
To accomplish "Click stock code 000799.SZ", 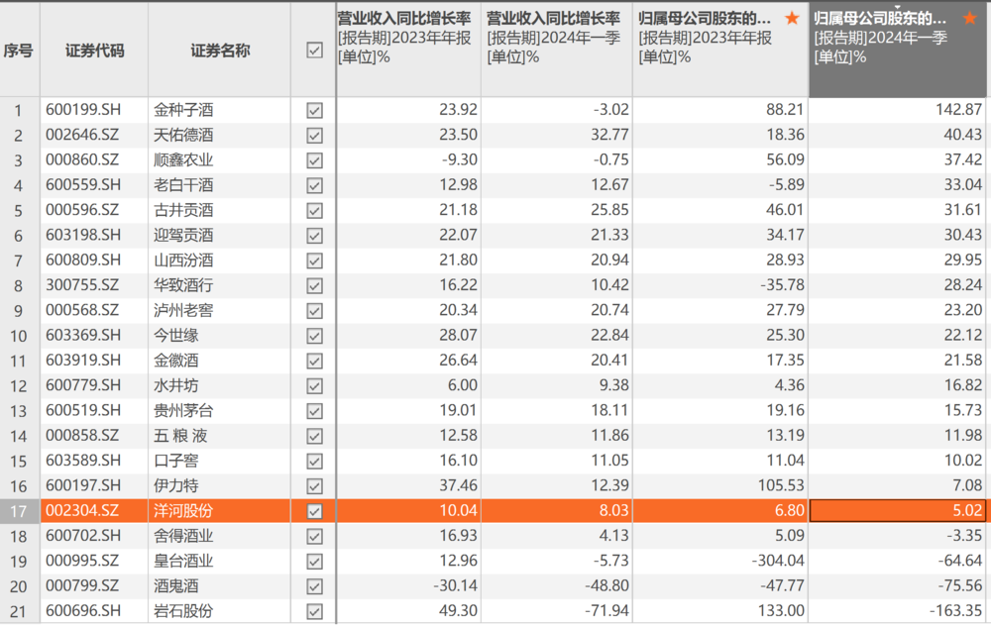I will pyautogui.click(x=81, y=585).
